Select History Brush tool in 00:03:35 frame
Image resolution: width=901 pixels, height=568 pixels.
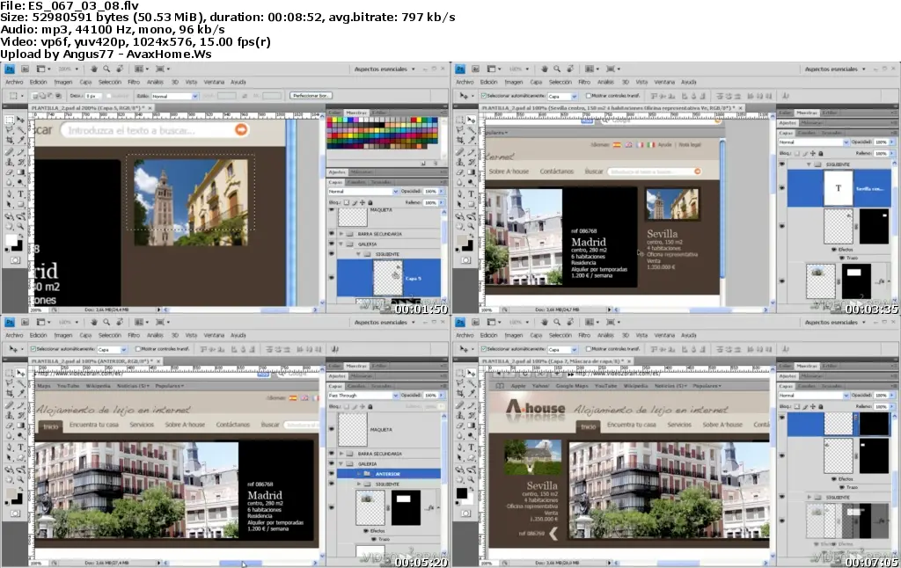pos(472,163)
